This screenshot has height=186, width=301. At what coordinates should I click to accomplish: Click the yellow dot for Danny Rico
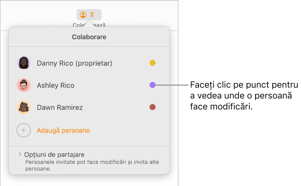153,63
